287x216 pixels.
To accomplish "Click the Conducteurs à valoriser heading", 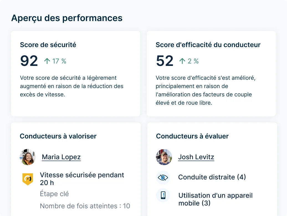I will coord(58,136).
